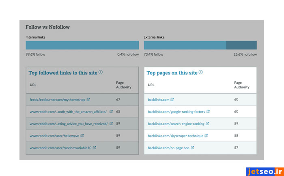
Task: Open backlinko.com/search-engine-ranking link
Action: [176, 124]
